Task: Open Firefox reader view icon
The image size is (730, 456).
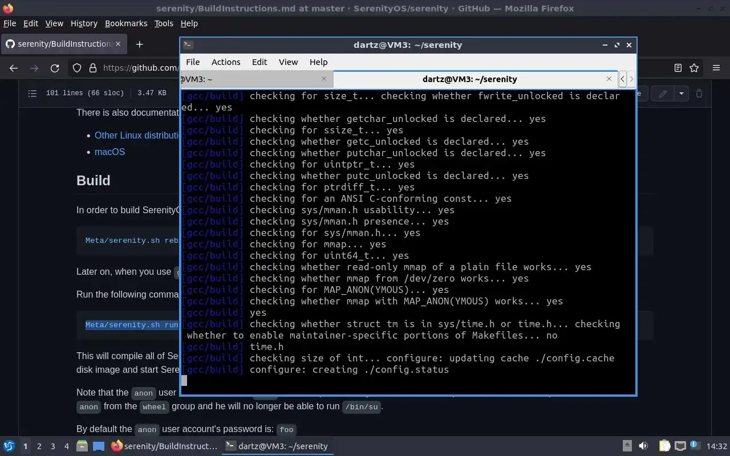Action: [x=678, y=68]
